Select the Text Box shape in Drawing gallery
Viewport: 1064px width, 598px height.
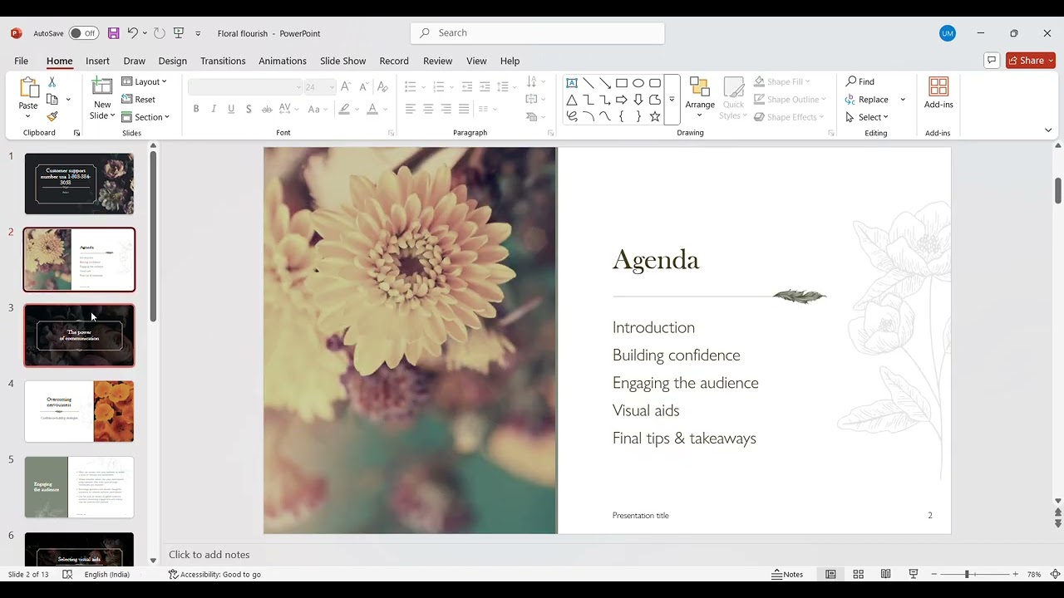572,83
